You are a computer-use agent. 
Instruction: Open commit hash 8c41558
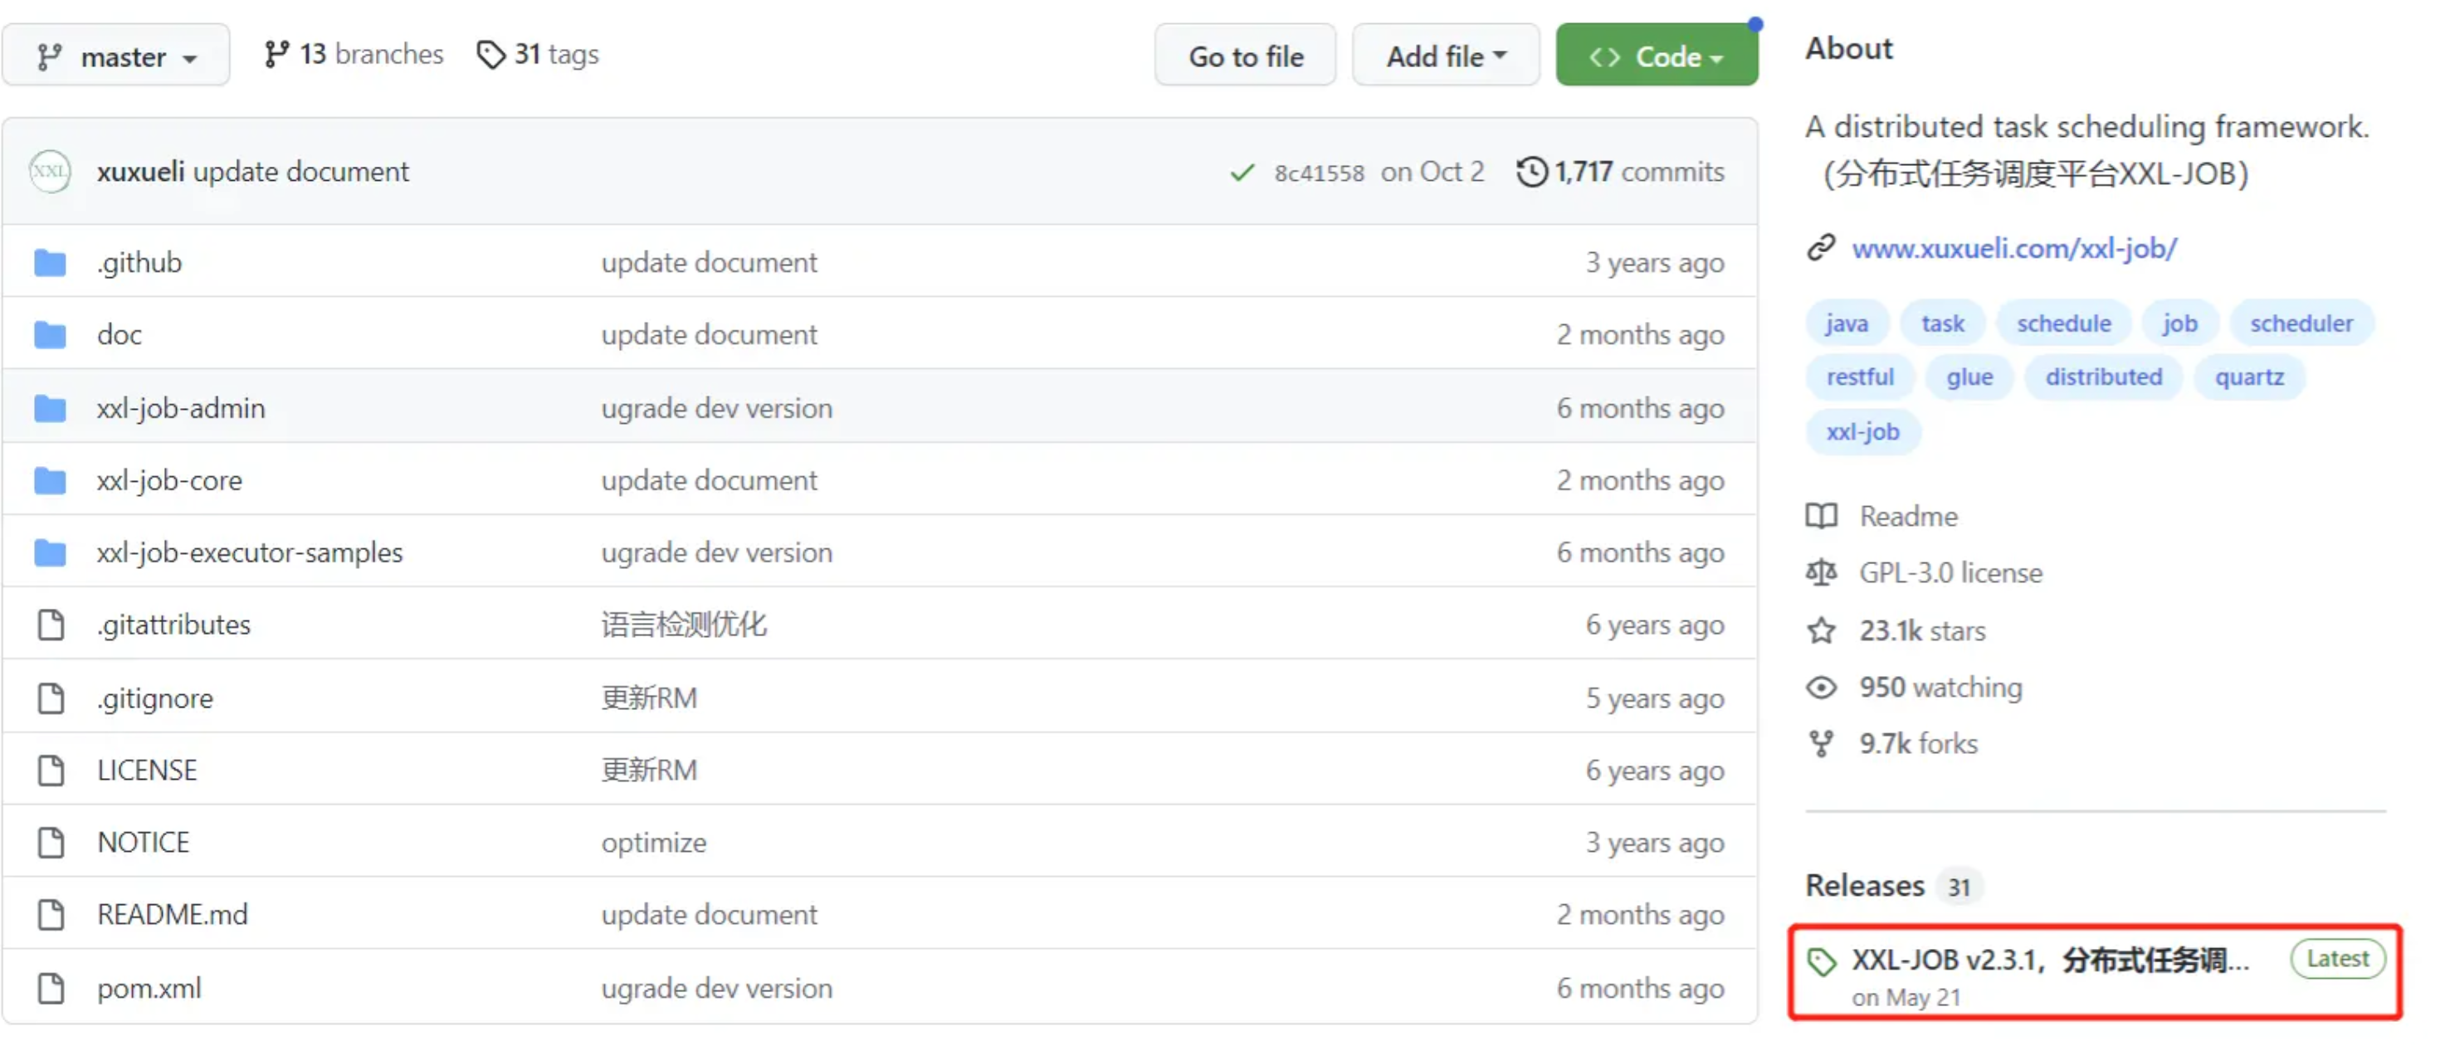[x=1319, y=173]
